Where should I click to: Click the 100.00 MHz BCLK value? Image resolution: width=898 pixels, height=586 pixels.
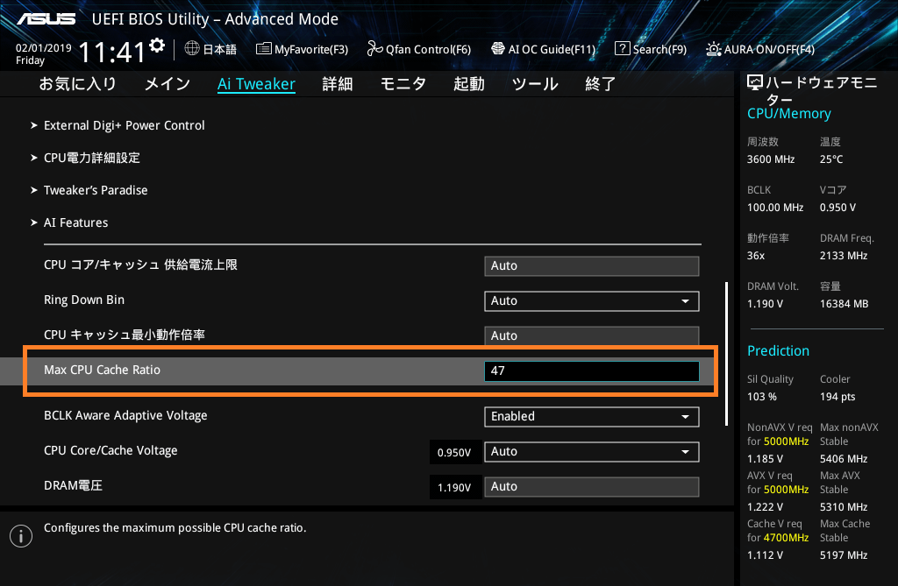[x=775, y=208]
